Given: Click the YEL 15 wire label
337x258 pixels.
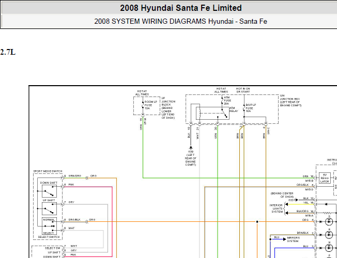Looking at the screenshot, I should (x=308, y=203).
